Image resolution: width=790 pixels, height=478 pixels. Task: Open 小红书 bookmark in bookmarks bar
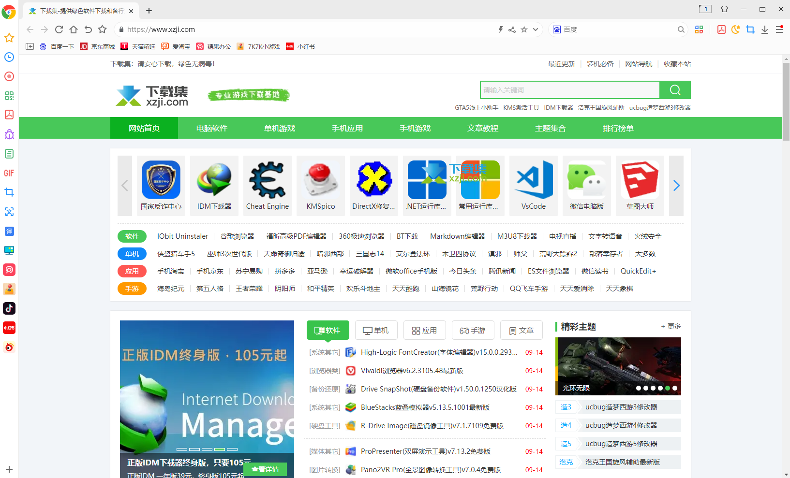pos(300,46)
